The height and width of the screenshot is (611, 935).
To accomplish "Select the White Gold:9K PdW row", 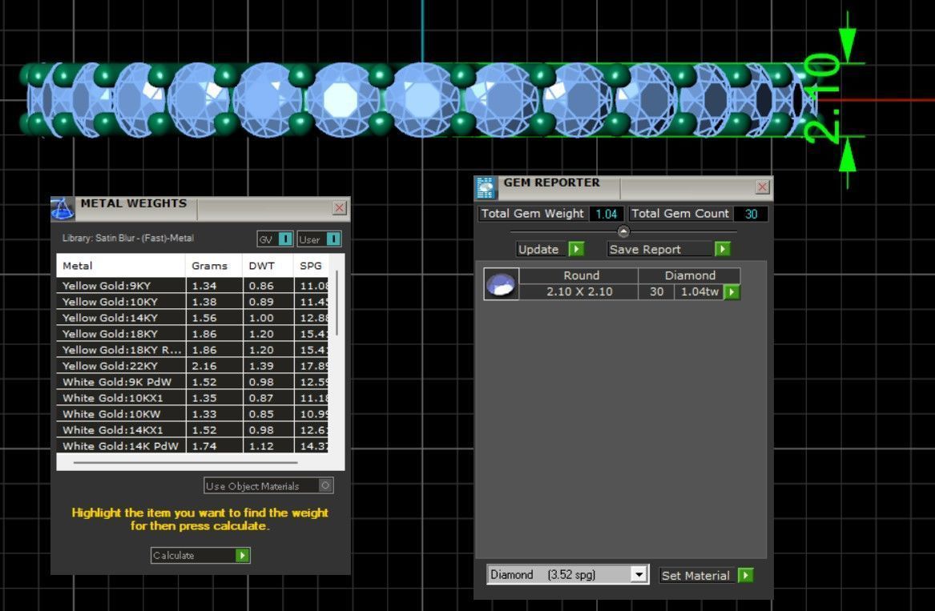I will pyautogui.click(x=192, y=382).
